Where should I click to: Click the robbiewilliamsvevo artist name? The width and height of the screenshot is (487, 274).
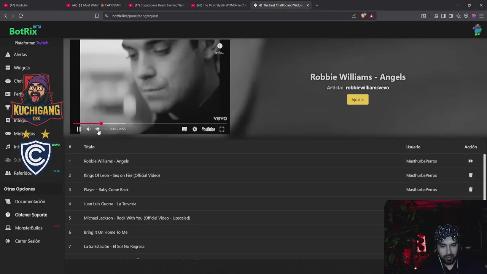pos(367,88)
